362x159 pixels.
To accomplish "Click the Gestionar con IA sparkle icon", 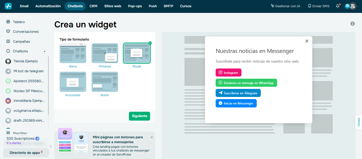I will click(x=272, y=6).
